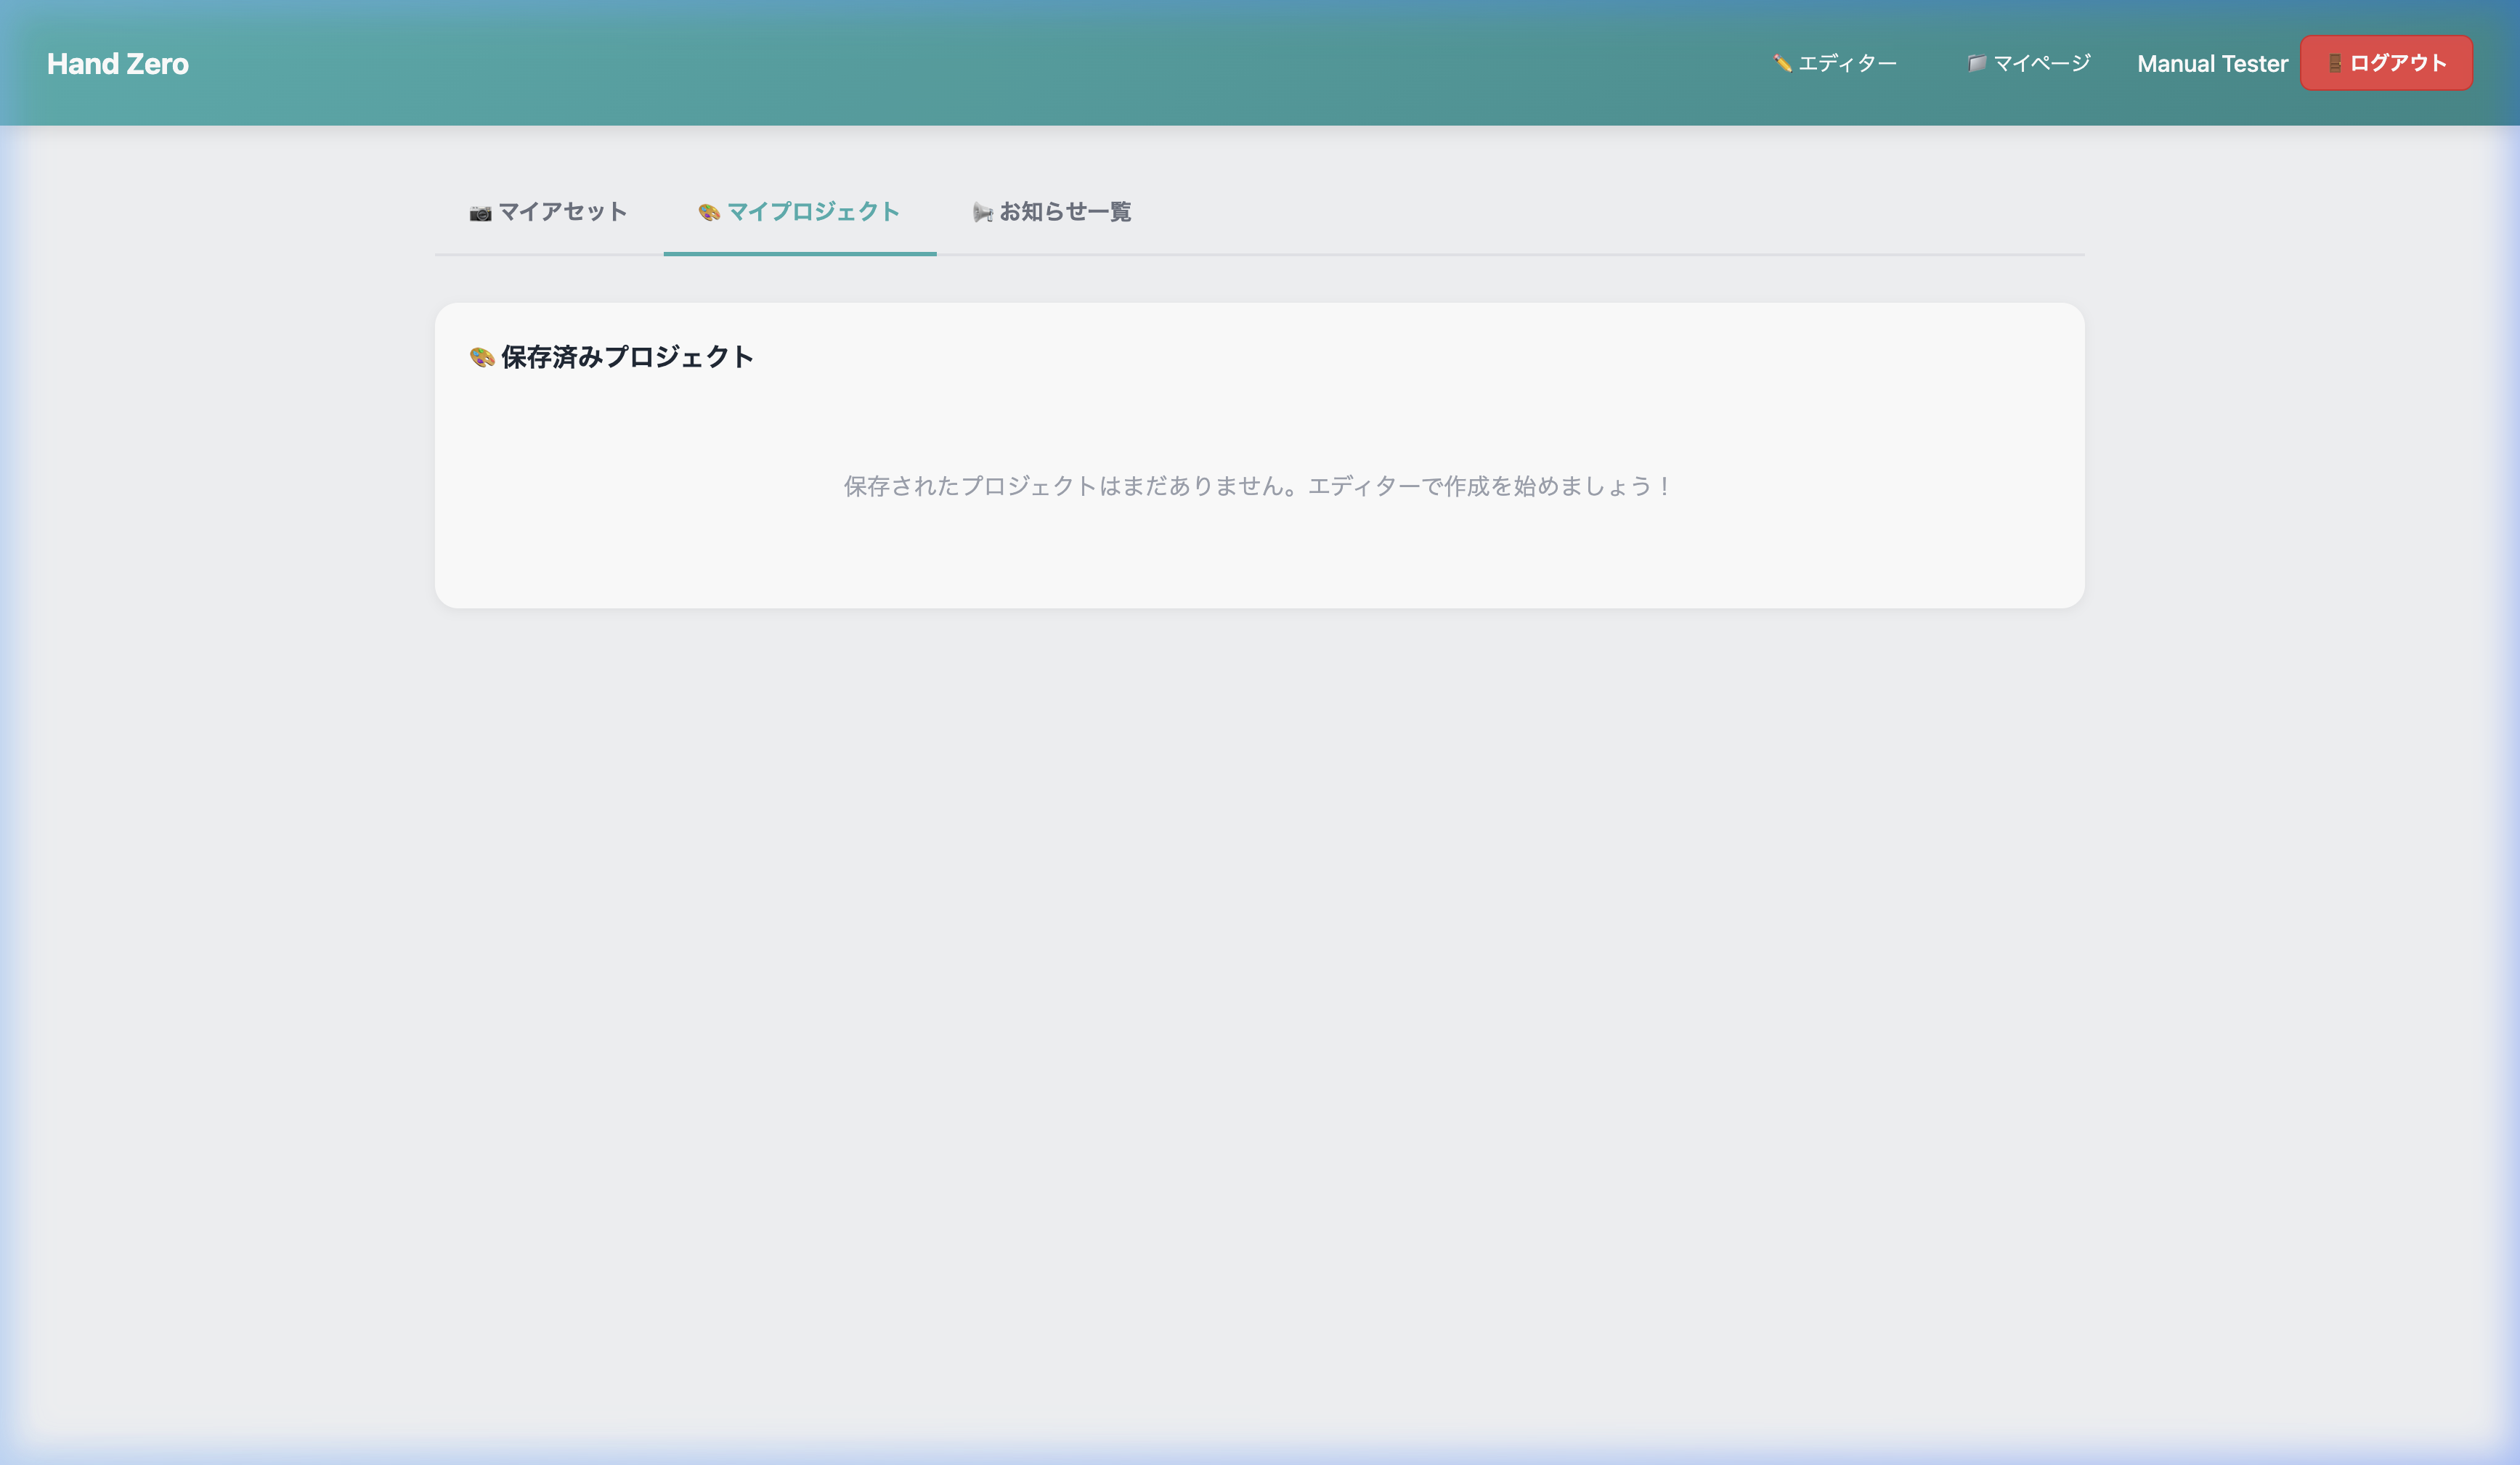The width and height of the screenshot is (2520, 1465).
Task: Select the camera icon on マイアセット tab
Action: coord(479,212)
